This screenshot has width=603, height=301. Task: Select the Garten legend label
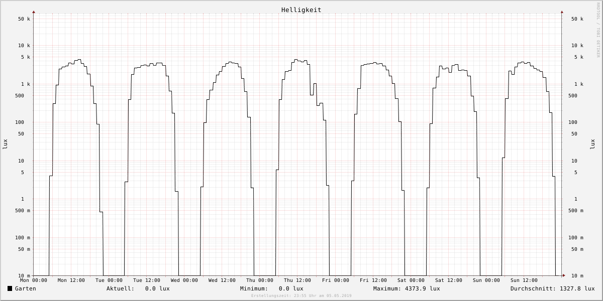click(26, 288)
